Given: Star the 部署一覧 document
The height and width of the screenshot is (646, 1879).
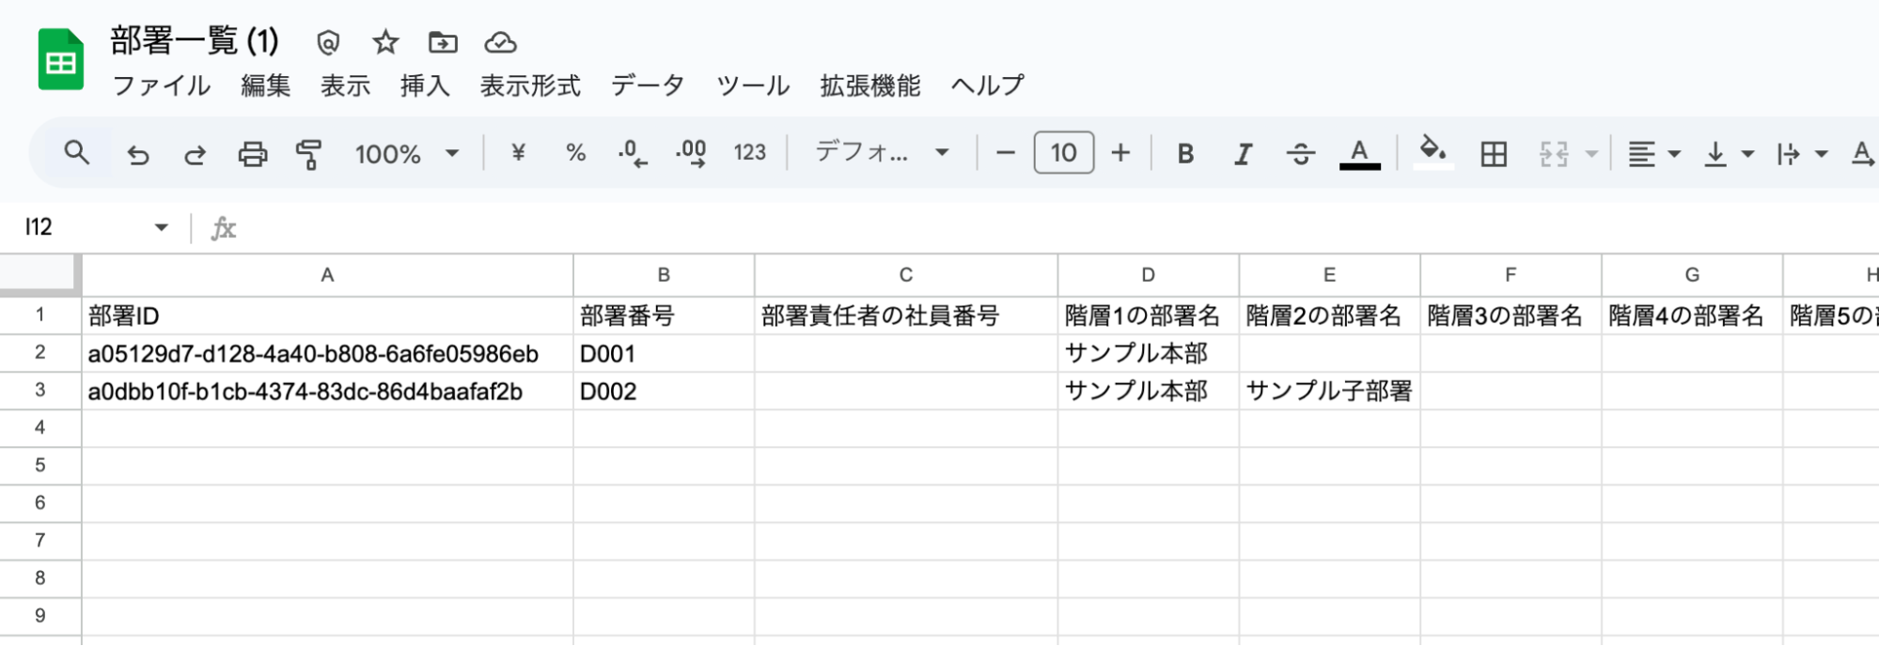Looking at the screenshot, I should click(385, 42).
